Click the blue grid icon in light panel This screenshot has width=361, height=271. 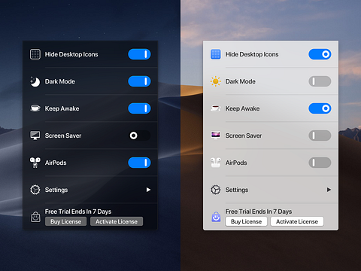[x=216, y=54]
